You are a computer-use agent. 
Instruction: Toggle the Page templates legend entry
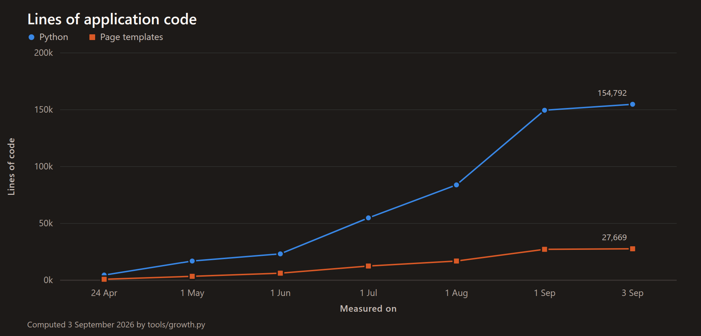coord(126,37)
